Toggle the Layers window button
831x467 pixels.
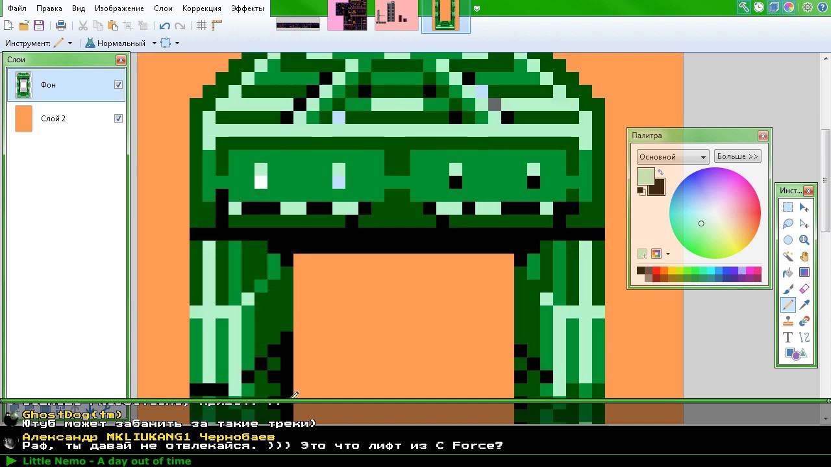(x=773, y=7)
